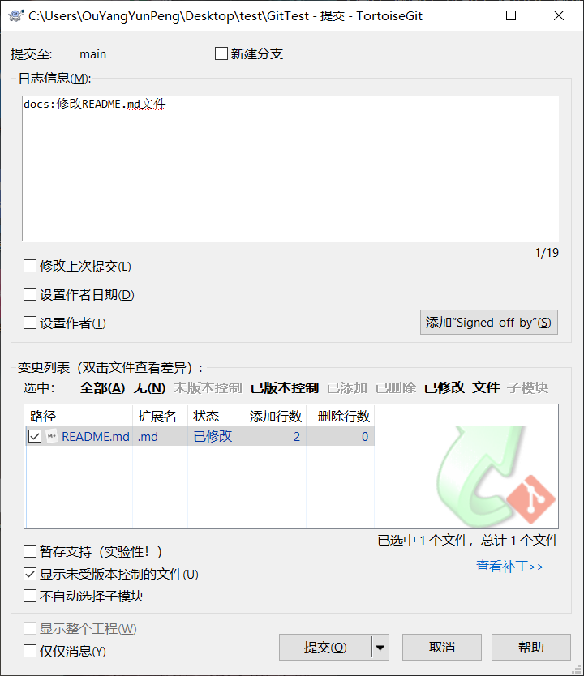Add Signed-off-by line to message
Viewport: 584px width, 676px height.
click(x=488, y=323)
